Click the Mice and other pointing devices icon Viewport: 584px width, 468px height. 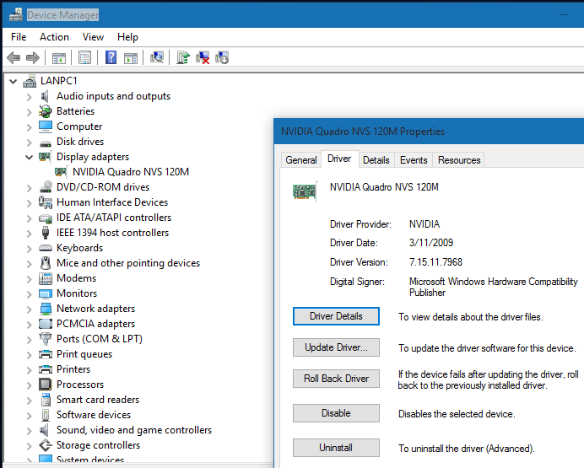46,263
